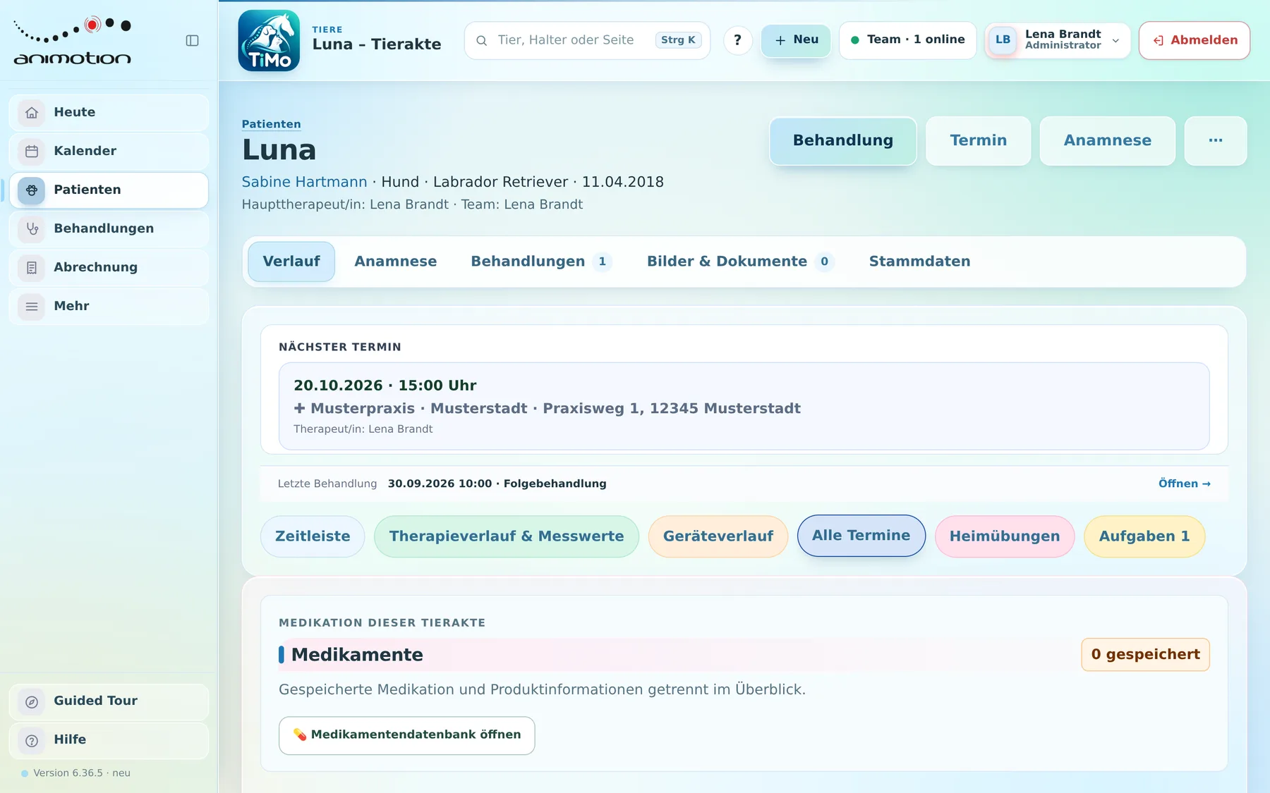Viewport: 1270px width, 793px height.
Task: Open the Stammdaten tab
Action: point(919,262)
